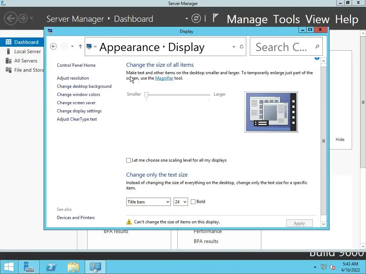Click the network tray icon

click(324, 267)
